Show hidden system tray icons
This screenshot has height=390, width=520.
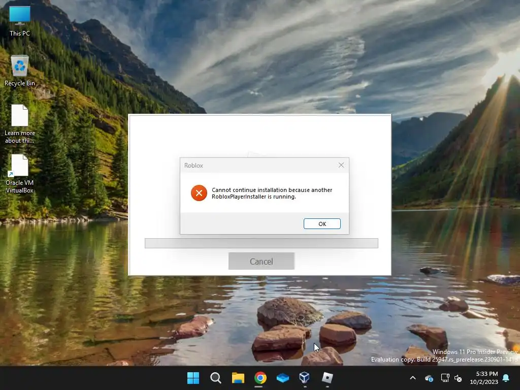click(x=413, y=378)
